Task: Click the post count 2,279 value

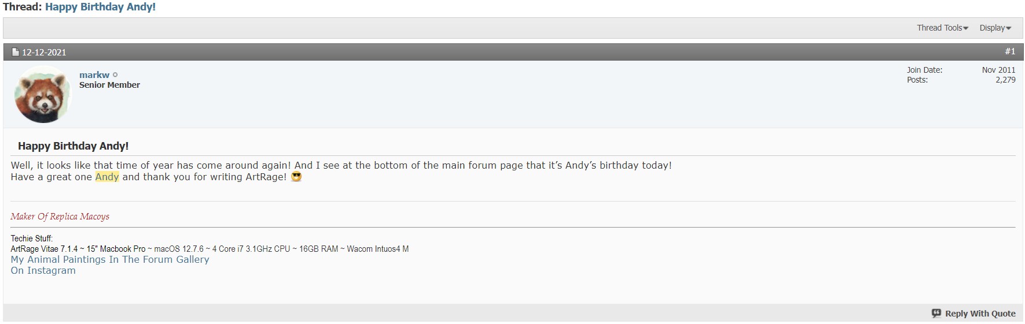Action: click(x=1005, y=80)
